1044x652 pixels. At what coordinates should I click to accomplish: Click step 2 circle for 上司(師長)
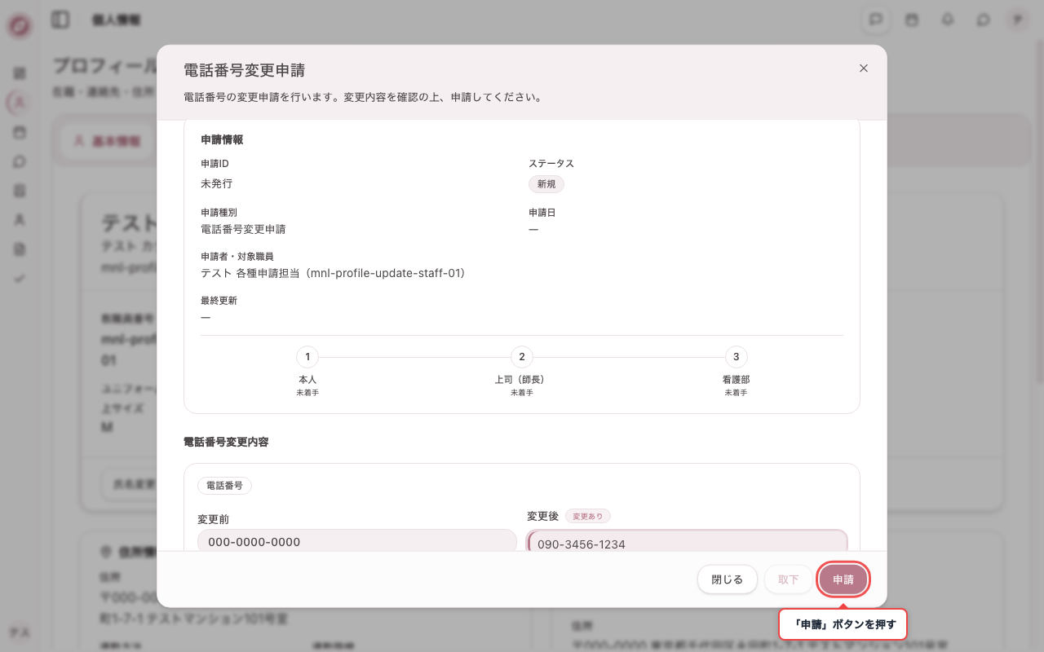pyautogui.click(x=522, y=357)
